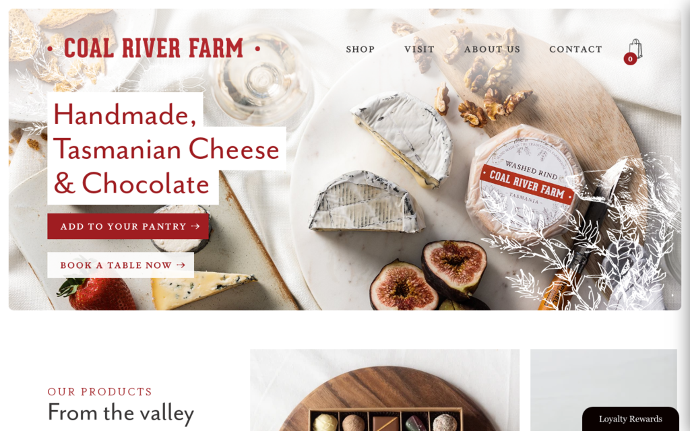The height and width of the screenshot is (431, 690).
Task: Click the arrow on Add To Your Pantry
Action: pyautogui.click(x=196, y=226)
